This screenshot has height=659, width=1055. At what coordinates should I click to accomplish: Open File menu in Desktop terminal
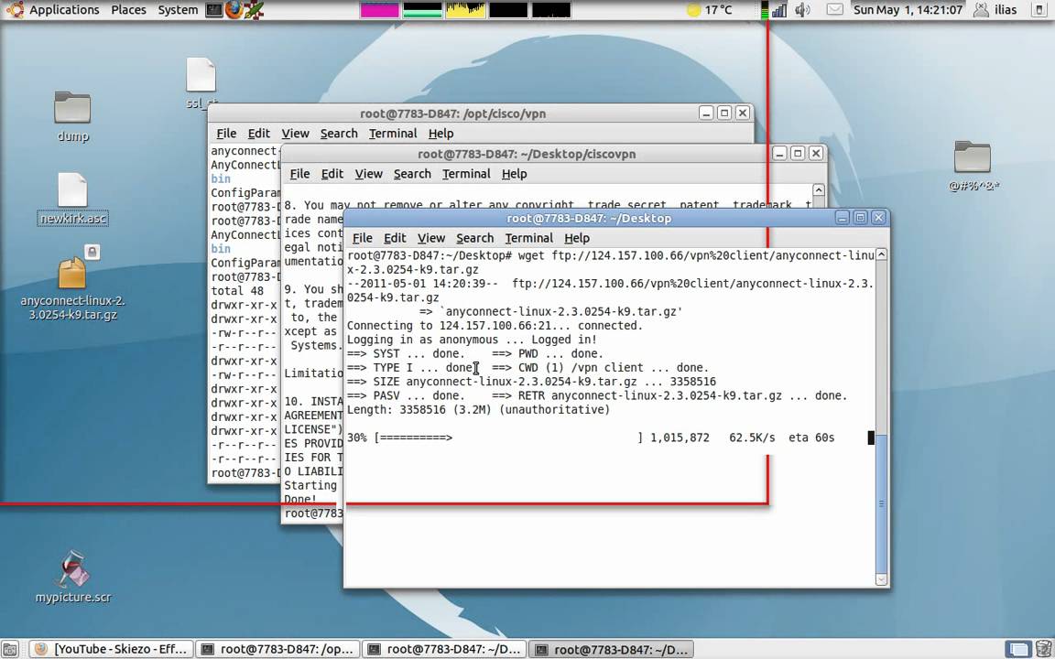click(x=362, y=238)
